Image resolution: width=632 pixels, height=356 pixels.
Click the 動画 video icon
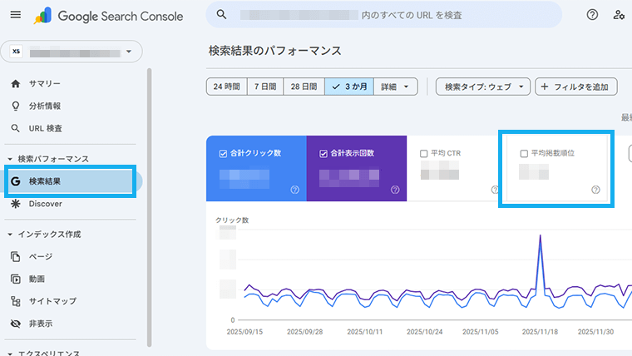(15, 279)
